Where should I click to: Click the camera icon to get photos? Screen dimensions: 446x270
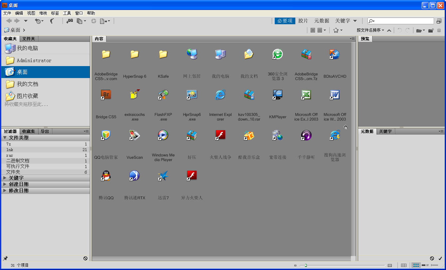(70, 21)
